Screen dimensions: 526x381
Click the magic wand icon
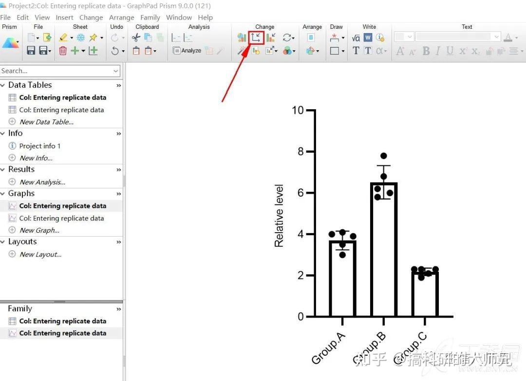click(242, 51)
